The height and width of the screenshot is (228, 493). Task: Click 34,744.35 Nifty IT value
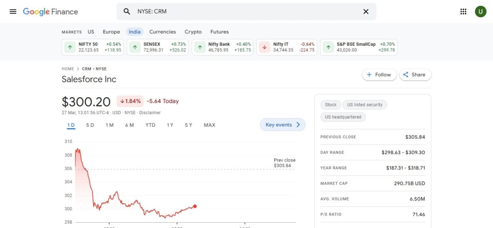283,50
